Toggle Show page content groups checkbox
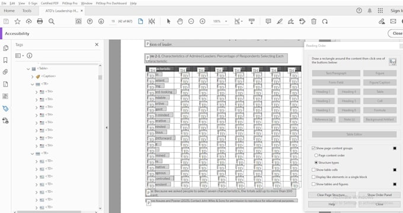This screenshot has width=403, height=213. [x=314, y=148]
